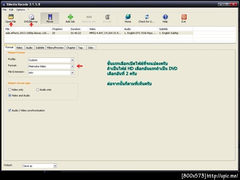Switch to the Format tab
Screen dimensions: 240x180
coord(10,47)
